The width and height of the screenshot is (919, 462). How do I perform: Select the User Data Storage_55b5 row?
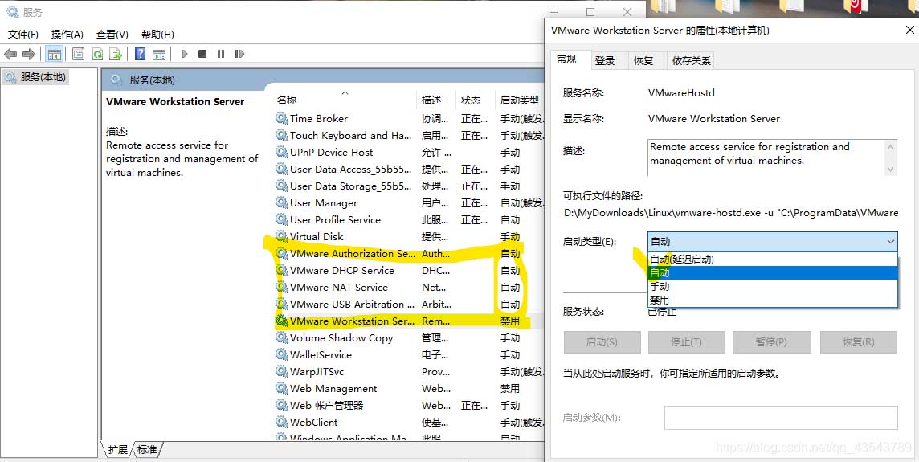pyautogui.click(x=409, y=186)
